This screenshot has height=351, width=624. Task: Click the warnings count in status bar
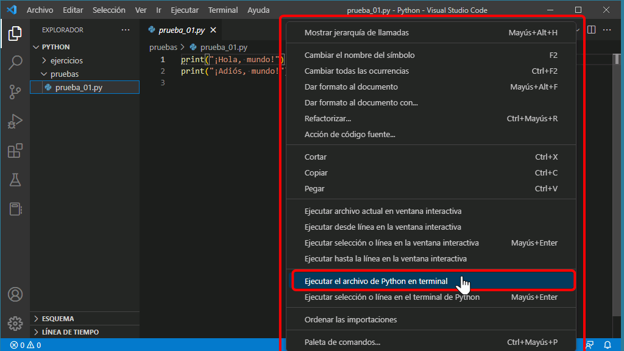pos(34,345)
